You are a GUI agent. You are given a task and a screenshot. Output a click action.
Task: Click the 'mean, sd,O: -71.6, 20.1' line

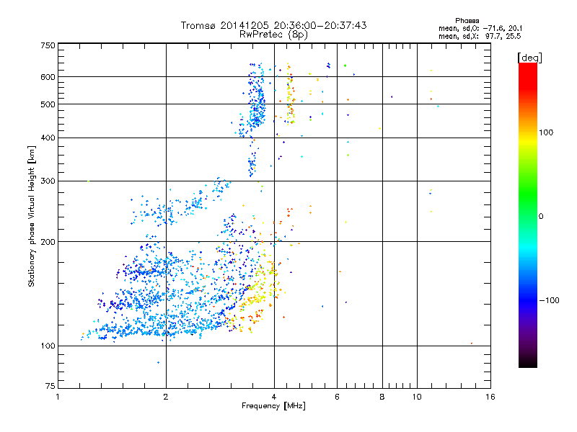pyautogui.click(x=480, y=28)
